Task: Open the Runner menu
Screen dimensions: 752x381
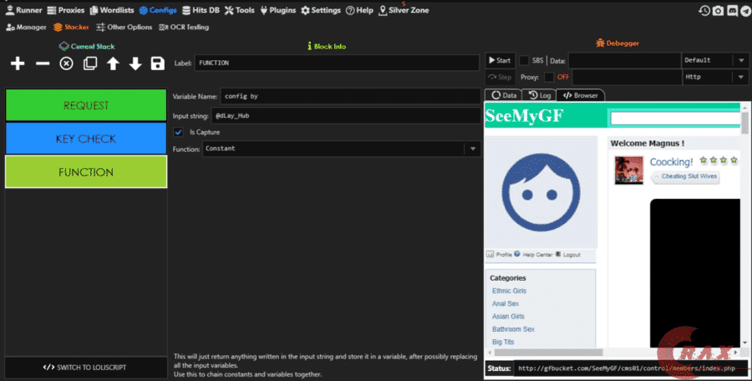Action: tap(23, 10)
